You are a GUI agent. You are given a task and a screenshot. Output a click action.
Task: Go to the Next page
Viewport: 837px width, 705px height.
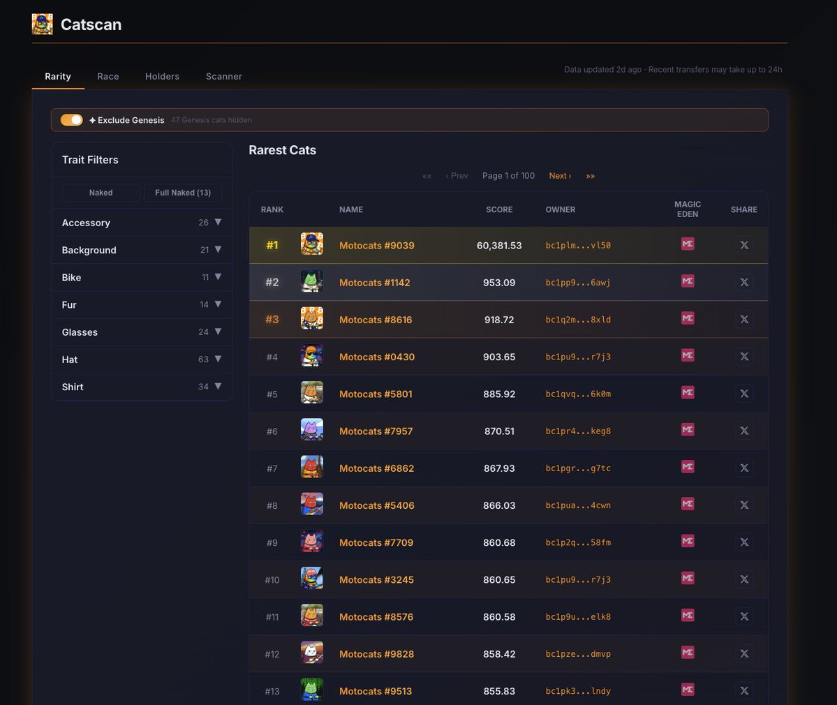[x=560, y=176]
